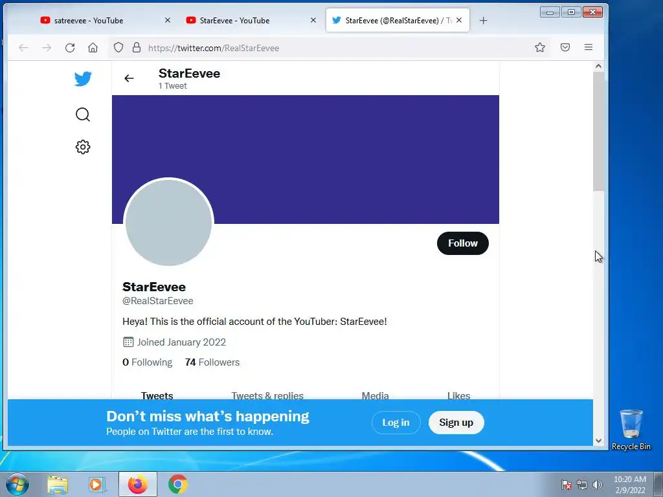This screenshot has width=663, height=497.
Task: Go to the Firefox home page icon
Action: [93, 48]
